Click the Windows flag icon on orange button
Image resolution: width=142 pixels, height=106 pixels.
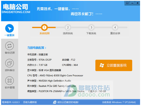pyautogui.click(x=102, y=65)
